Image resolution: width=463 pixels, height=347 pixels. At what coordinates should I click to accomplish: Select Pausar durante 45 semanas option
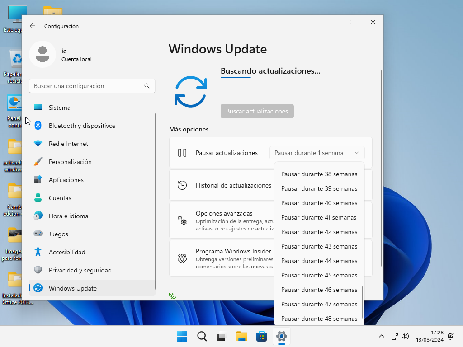click(x=319, y=275)
